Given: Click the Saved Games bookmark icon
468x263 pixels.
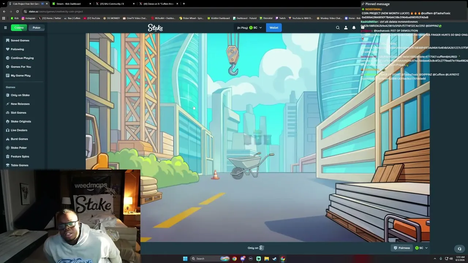Looking at the screenshot, I should tap(8, 41).
